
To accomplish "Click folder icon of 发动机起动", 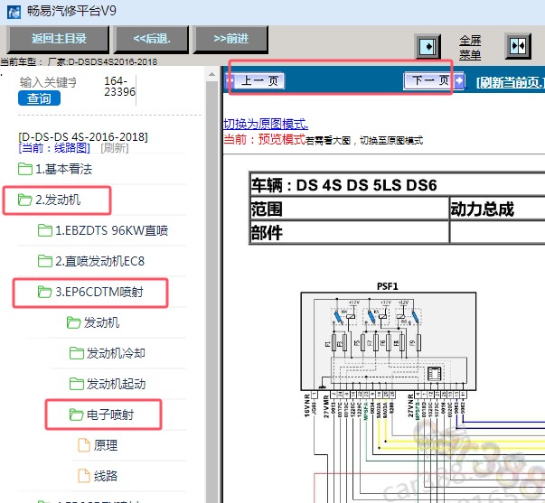I will click(77, 384).
